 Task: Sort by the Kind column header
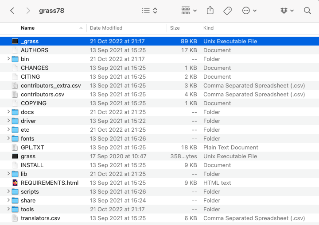pyautogui.click(x=208, y=28)
